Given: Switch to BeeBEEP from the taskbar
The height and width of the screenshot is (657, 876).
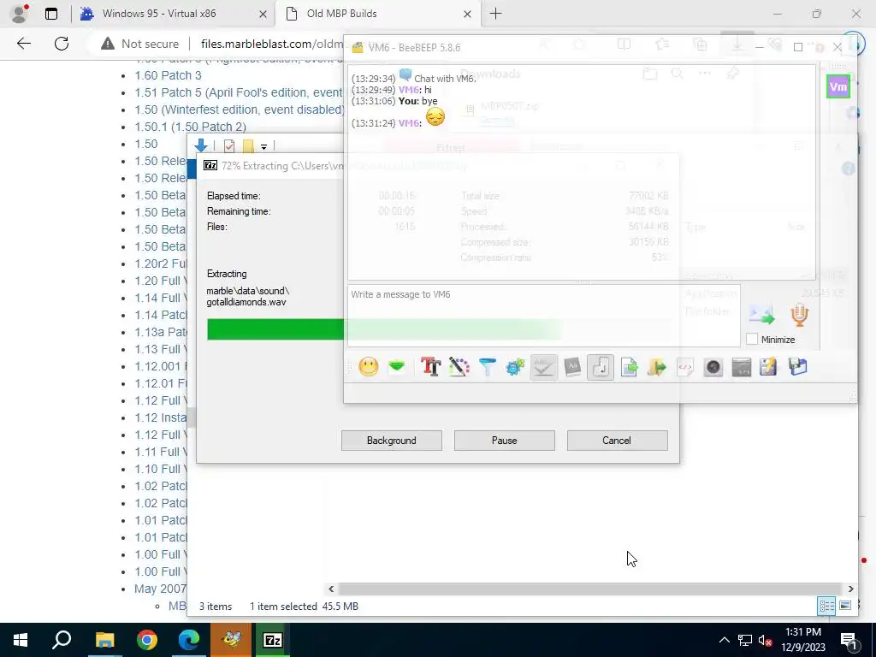Looking at the screenshot, I should click(231, 640).
